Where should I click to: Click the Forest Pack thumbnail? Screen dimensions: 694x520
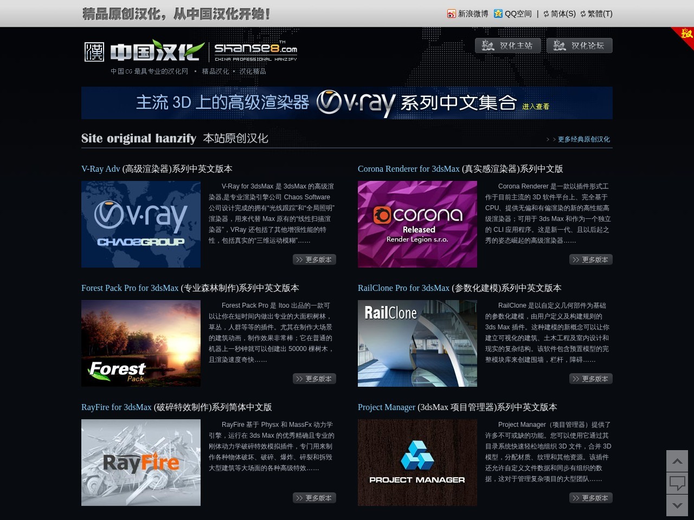point(141,343)
